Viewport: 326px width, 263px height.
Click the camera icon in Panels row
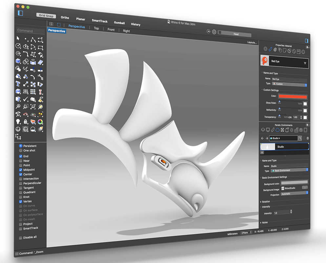click(x=301, y=130)
